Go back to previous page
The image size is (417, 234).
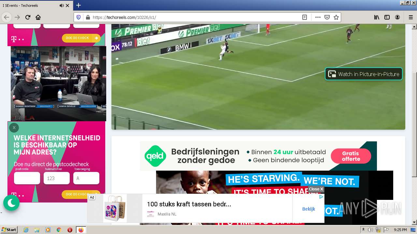[x=7, y=17]
